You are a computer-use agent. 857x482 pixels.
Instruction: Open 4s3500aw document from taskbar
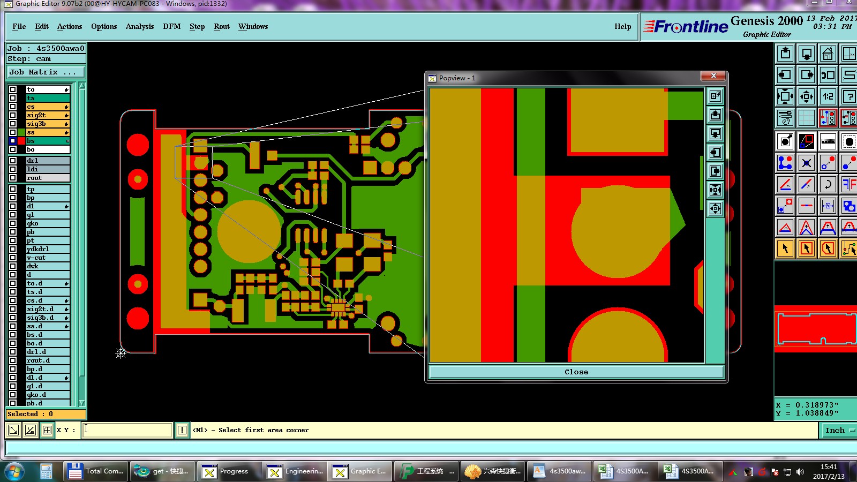[x=559, y=471]
